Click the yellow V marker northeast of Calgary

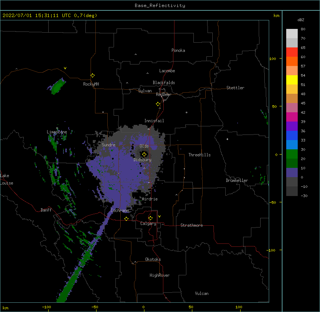click(x=159, y=216)
